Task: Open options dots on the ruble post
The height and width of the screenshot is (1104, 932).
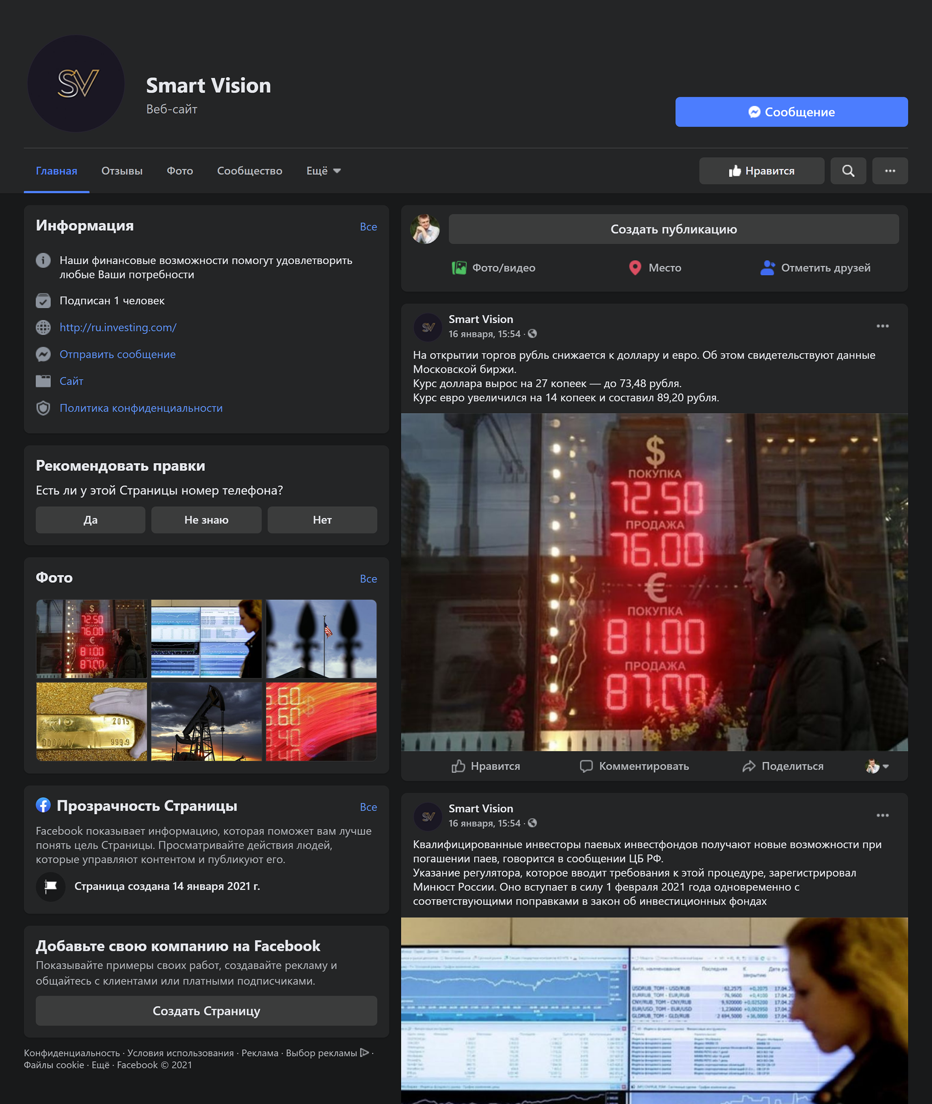Action: coord(882,326)
